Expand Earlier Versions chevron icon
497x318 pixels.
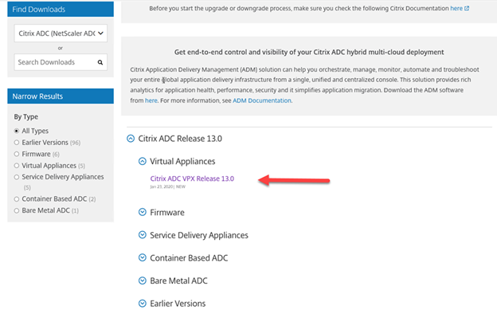click(x=143, y=304)
